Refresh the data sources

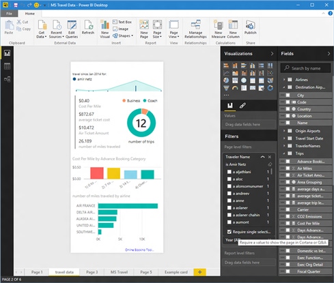pyautogui.click(x=88, y=27)
